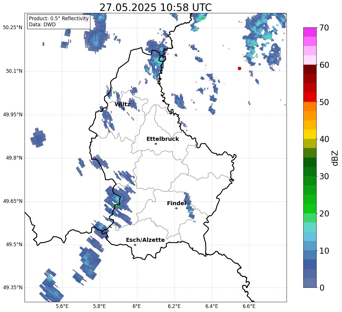This screenshot has height=312, width=342.
Task: Click the magenta segment at the colorbar top
Action: [310, 32]
